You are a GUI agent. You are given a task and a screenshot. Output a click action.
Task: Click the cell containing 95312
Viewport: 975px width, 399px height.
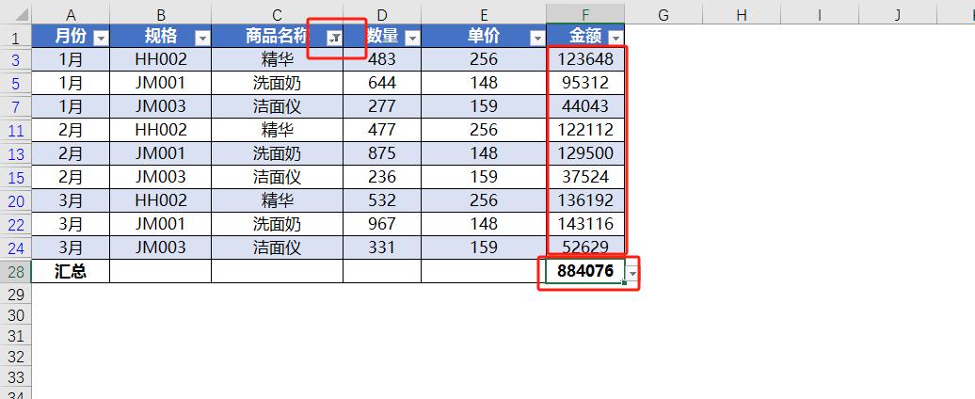coord(585,83)
